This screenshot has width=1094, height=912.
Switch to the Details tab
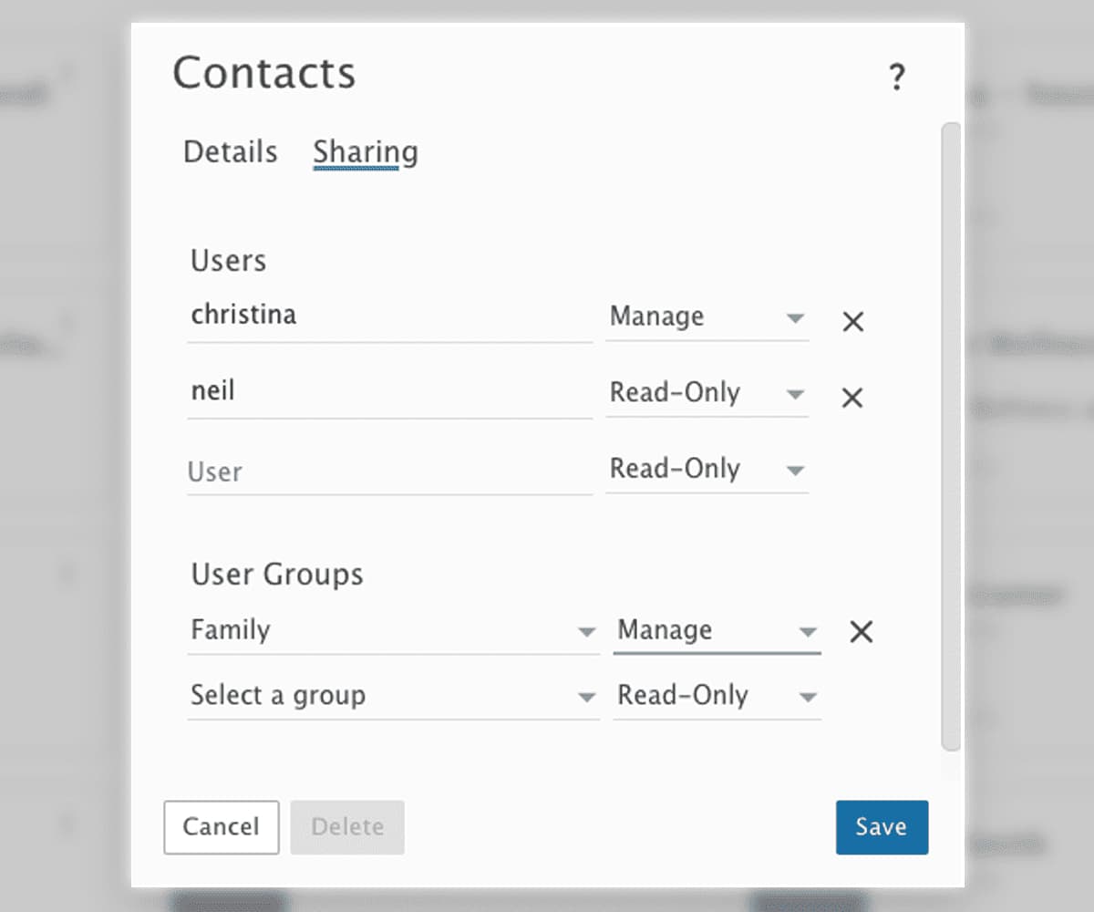point(230,151)
